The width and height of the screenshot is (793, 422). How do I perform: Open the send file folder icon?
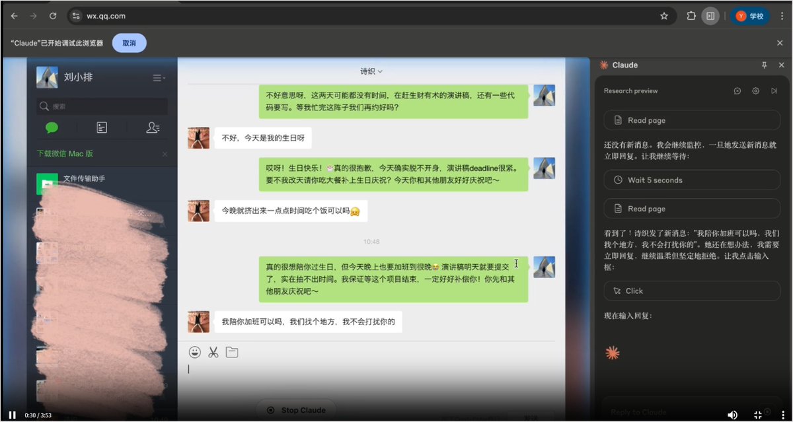232,352
